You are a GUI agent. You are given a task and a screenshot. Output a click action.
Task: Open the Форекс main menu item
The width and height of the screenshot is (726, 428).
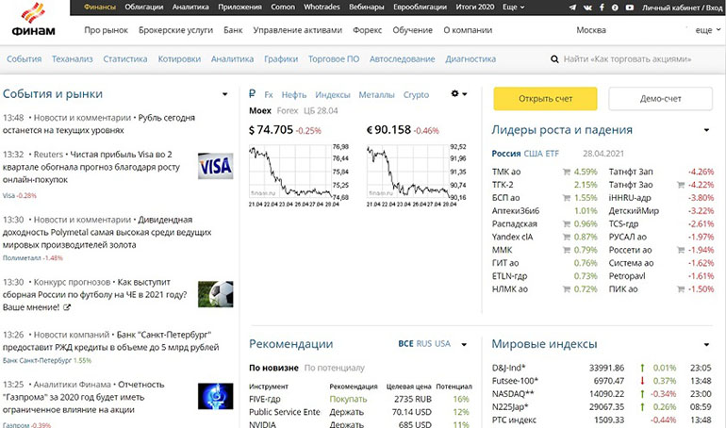coord(367,30)
